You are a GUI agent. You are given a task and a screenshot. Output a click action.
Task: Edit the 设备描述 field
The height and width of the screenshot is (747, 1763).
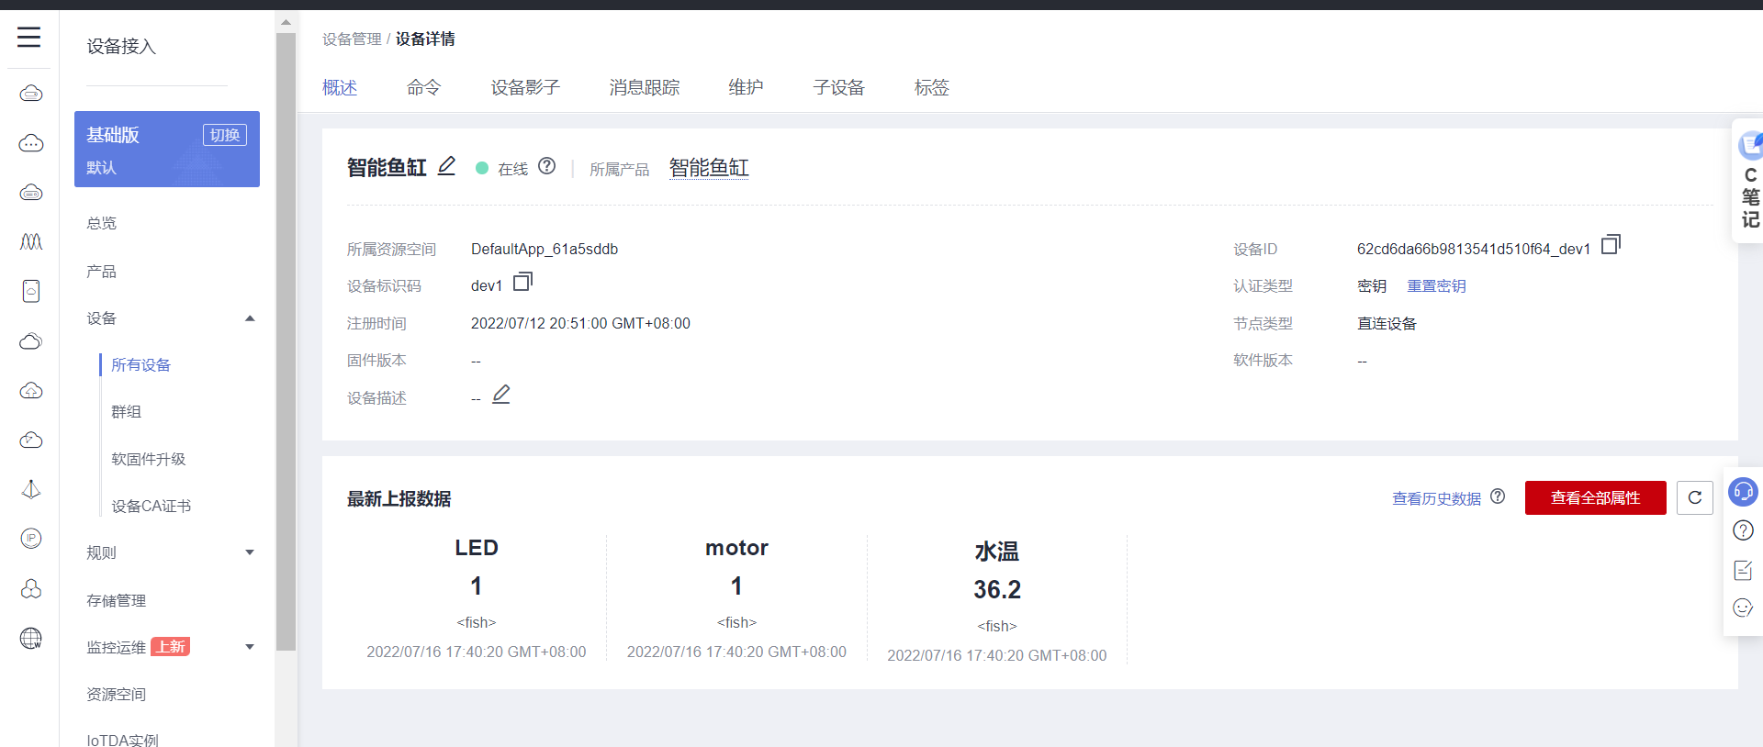[501, 395]
